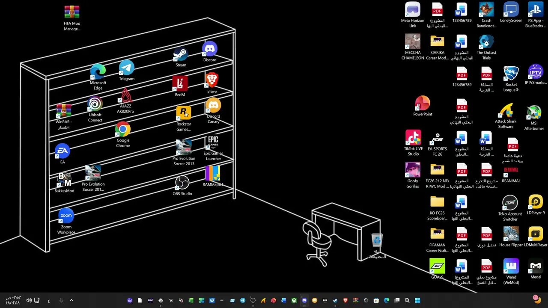
Task: Switch the keyboard language indicator
Action: point(49,301)
